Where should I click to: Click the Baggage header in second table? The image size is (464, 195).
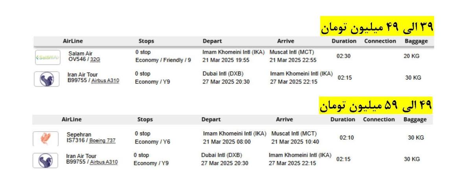[x=415, y=120]
